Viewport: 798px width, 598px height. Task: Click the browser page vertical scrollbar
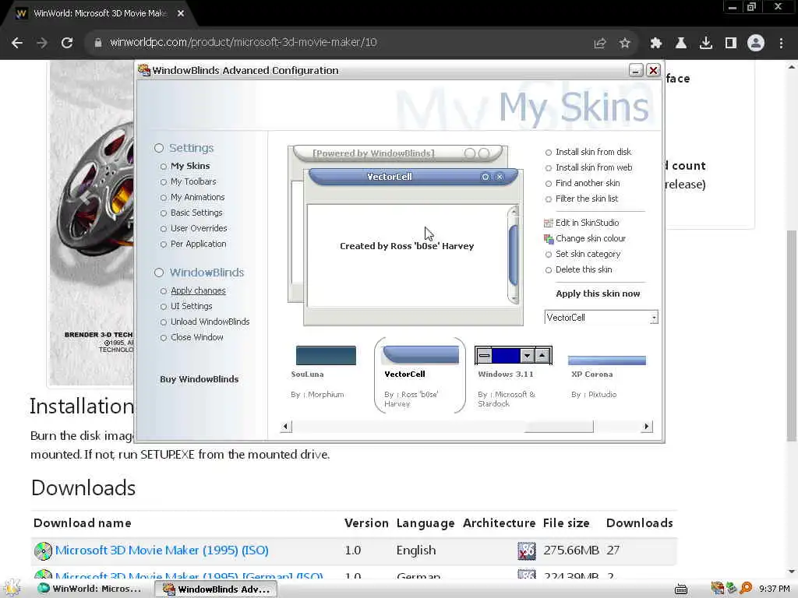(x=792, y=336)
